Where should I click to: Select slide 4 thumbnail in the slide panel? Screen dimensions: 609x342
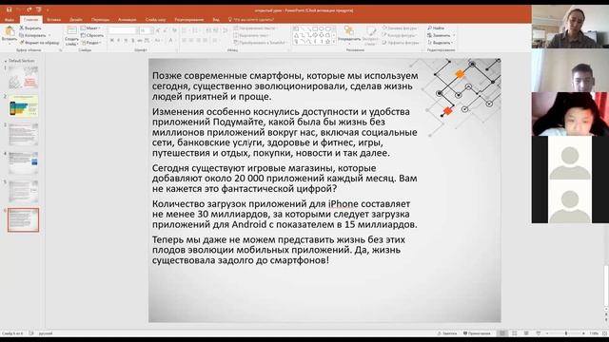(x=23, y=162)
